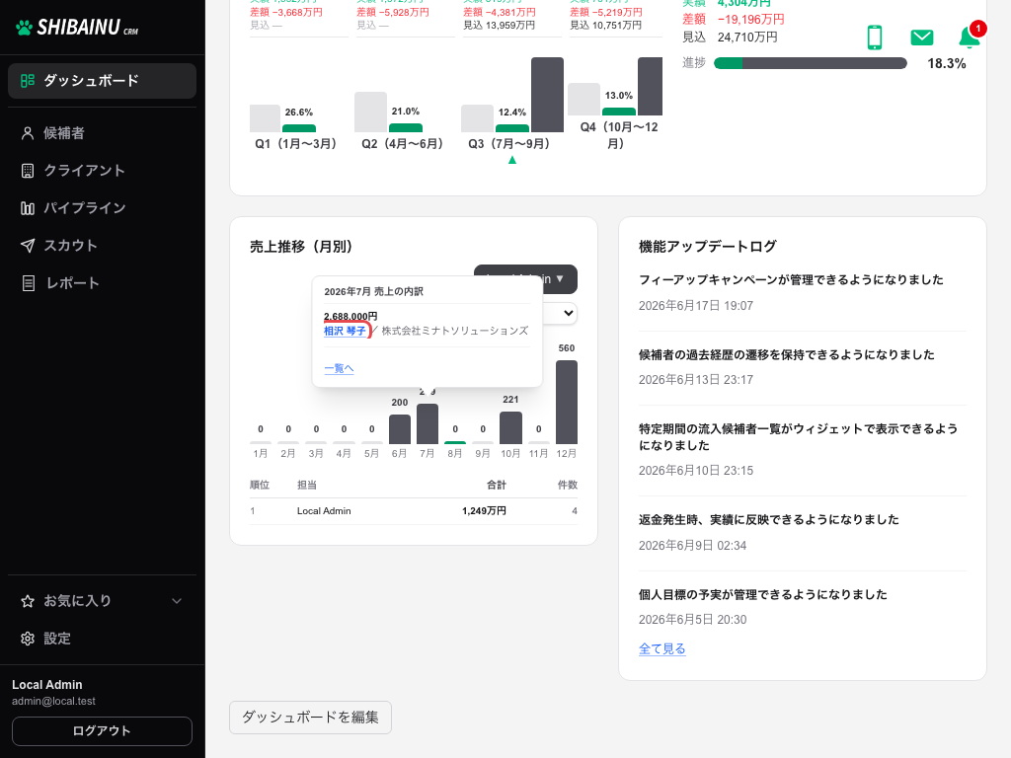The width and height of the screenshot is (1011, 758).
Task: Go to 候補者 in sidebar
Action: [x=102, y=133]
